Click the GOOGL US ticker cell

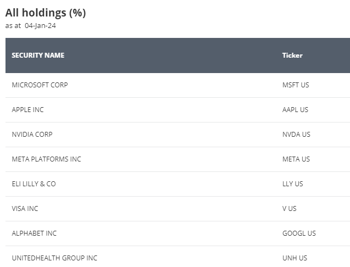coord(299,233)
